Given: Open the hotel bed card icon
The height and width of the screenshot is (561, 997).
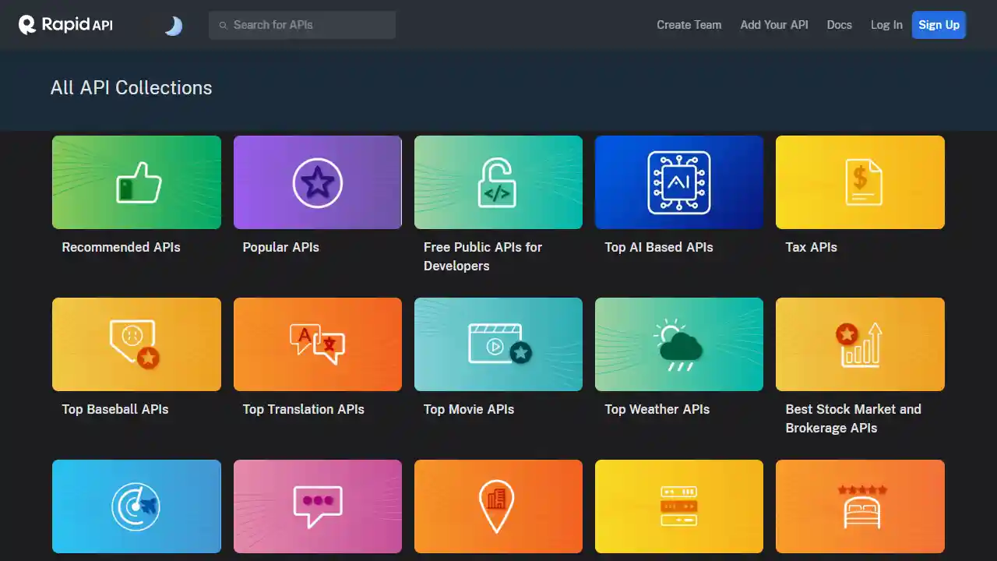Looking at the screenshot, I should [x=859, y=506].
